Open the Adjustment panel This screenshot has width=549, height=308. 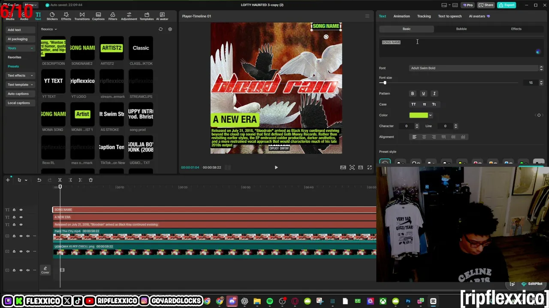[x=129, y=16]
